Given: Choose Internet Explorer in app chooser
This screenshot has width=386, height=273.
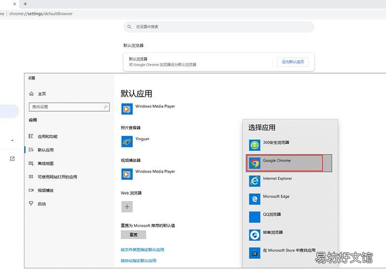Looking at the screenshot, I should click(290, 181).
